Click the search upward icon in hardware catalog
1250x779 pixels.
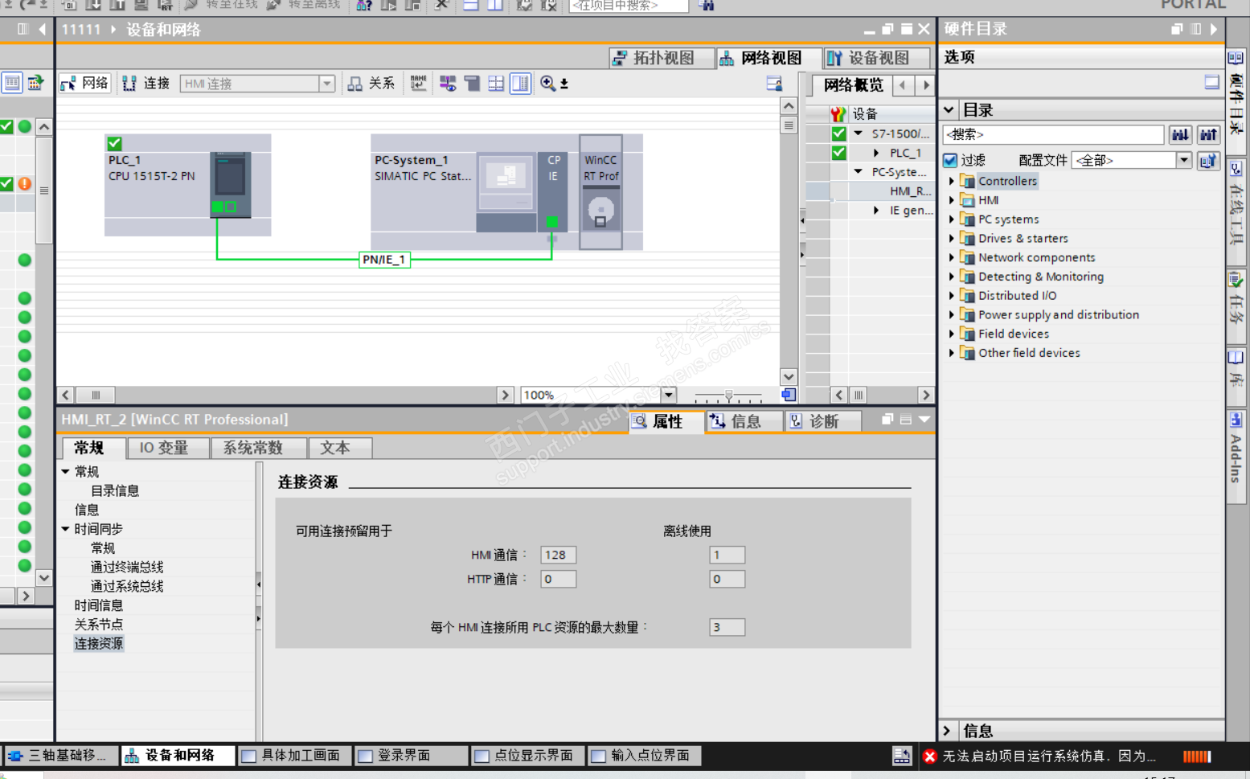click(x=1208, y=134)
